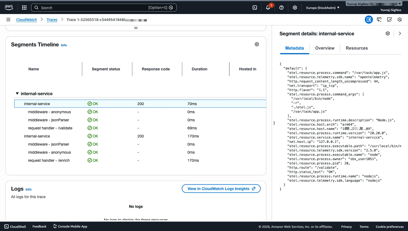Collapse the Segment details panel arrow

tap(400, 33)
